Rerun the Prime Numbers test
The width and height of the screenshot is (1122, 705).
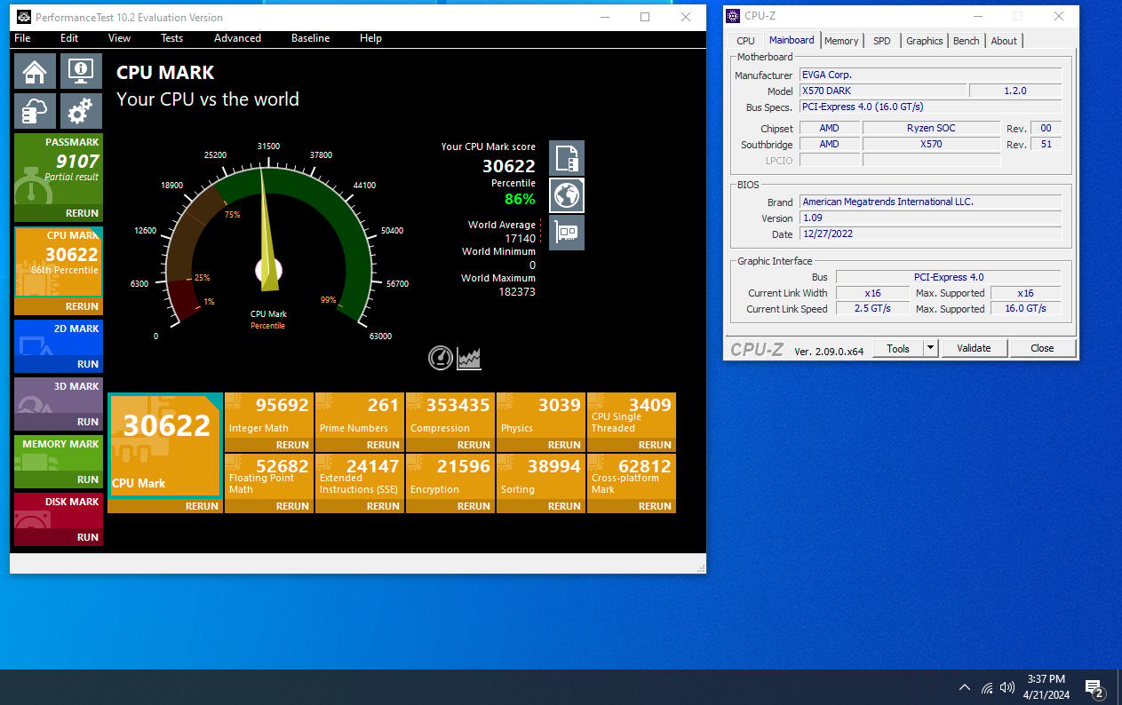pos(383,445)
